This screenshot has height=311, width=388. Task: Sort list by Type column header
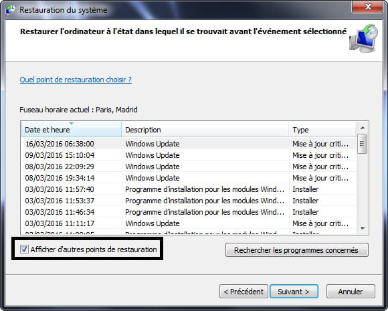tap(322, 129)
